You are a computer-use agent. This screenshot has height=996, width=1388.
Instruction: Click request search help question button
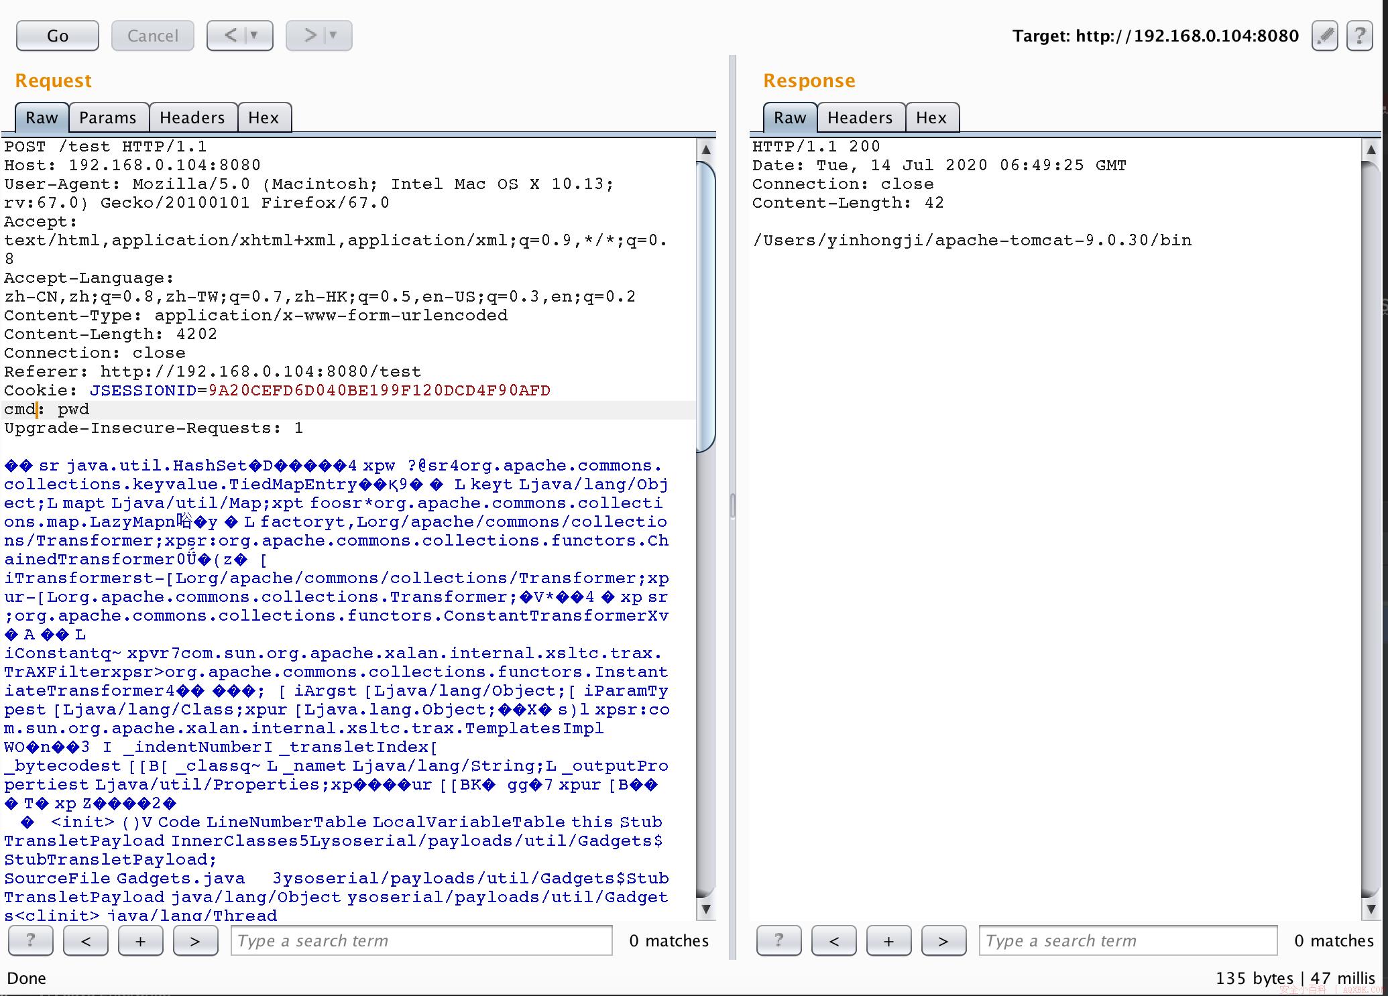pos(31,940)
